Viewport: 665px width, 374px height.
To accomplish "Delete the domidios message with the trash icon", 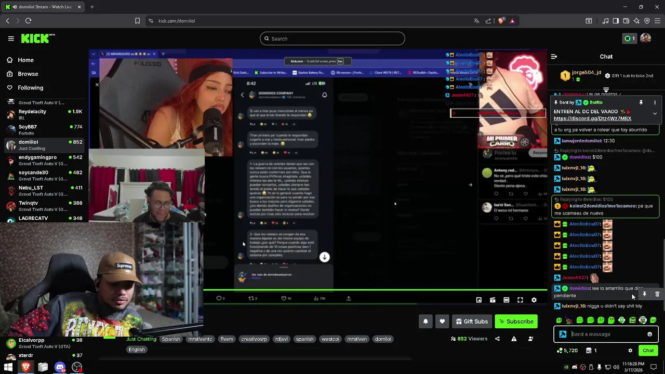I will (x=657, y=295).
